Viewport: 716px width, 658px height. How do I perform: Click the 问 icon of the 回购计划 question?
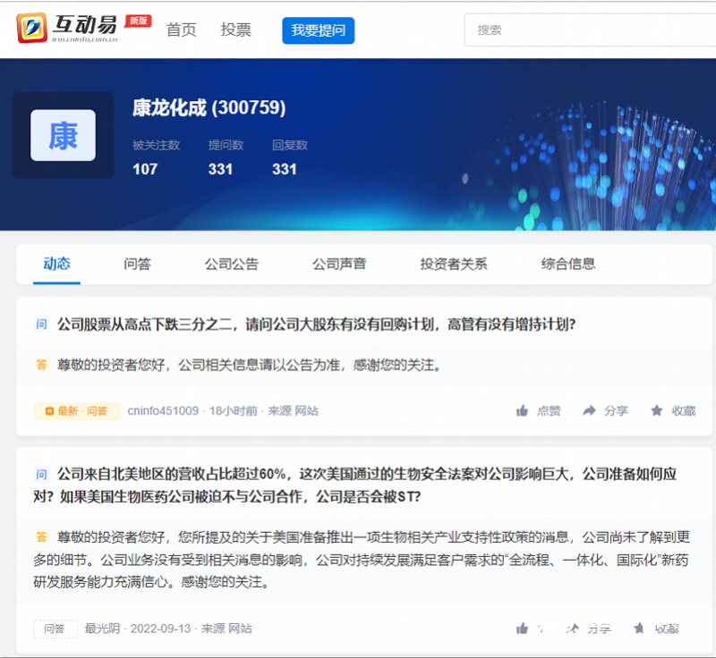(41, 325)
